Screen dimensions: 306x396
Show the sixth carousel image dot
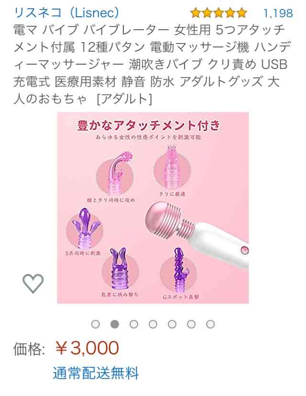click(x=191, y=324)
